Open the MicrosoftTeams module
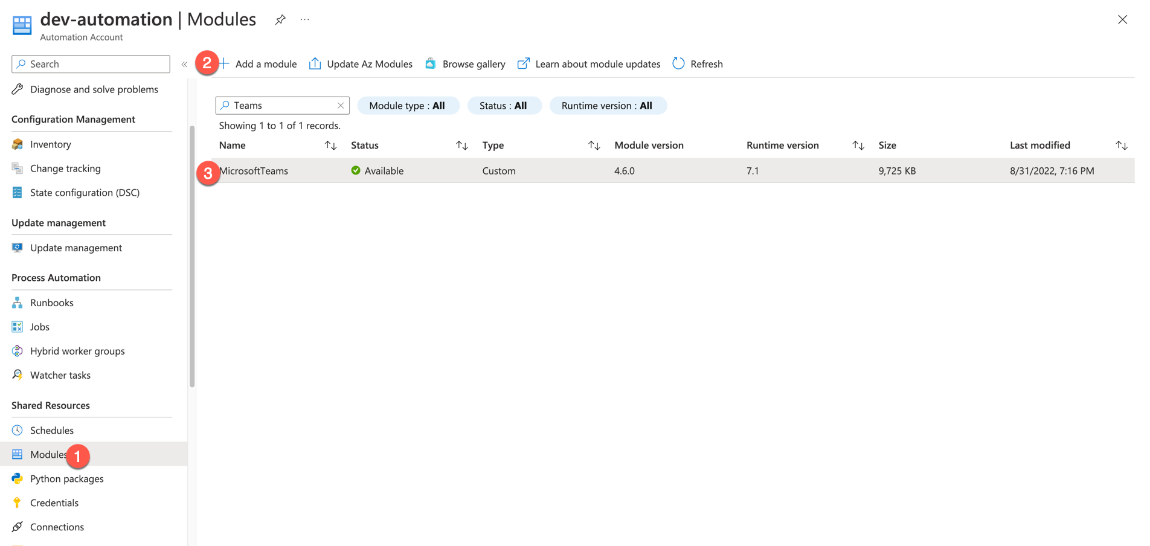 coord(254,171)
